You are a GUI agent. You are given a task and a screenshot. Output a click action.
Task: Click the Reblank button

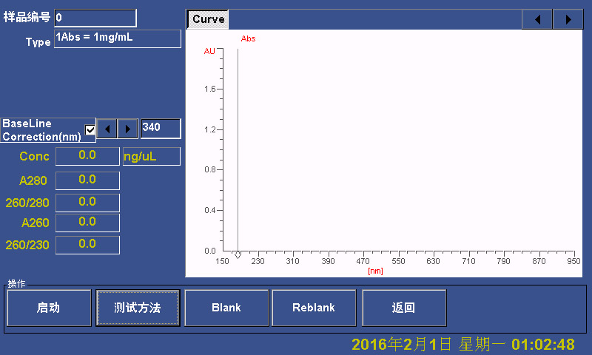tap(314, 308)
